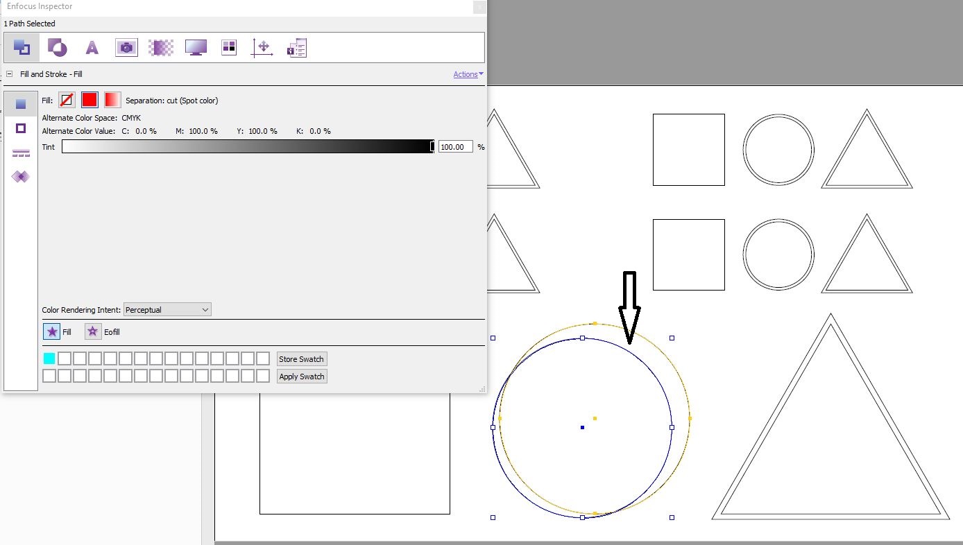
Task: Click the CMYK alternate color space value
Action: (x=131, y=118)
